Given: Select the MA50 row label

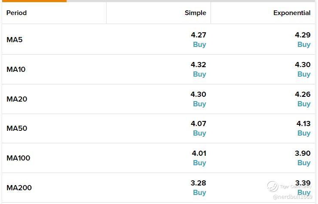Looking at the screenshot, I should (17, 128).
